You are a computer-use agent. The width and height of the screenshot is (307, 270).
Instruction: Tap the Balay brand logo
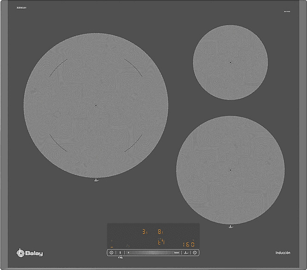pyautogui.click(x=31, y=252)
